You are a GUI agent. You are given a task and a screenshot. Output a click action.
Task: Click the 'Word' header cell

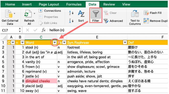(x=41, y=43)
